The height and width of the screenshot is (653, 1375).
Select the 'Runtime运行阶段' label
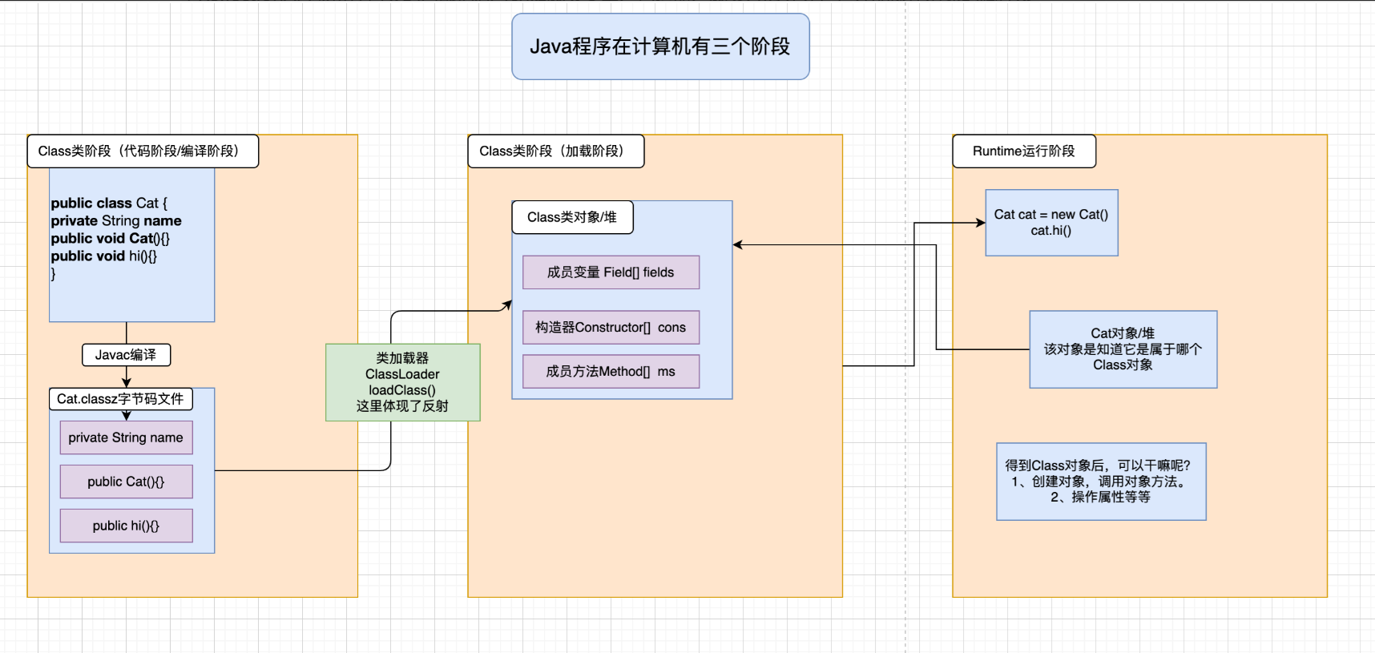(1024, 151)
